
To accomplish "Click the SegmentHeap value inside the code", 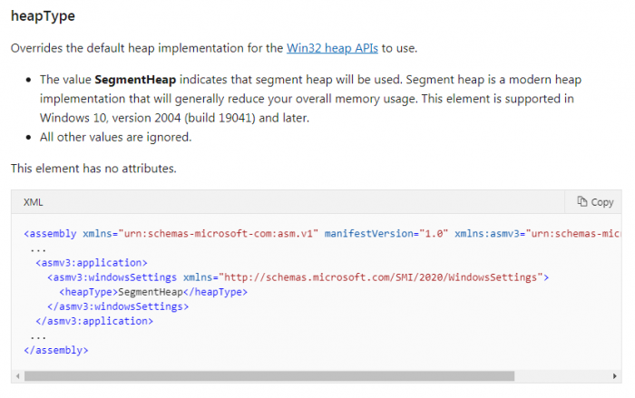I will click(x=151, y=292).
